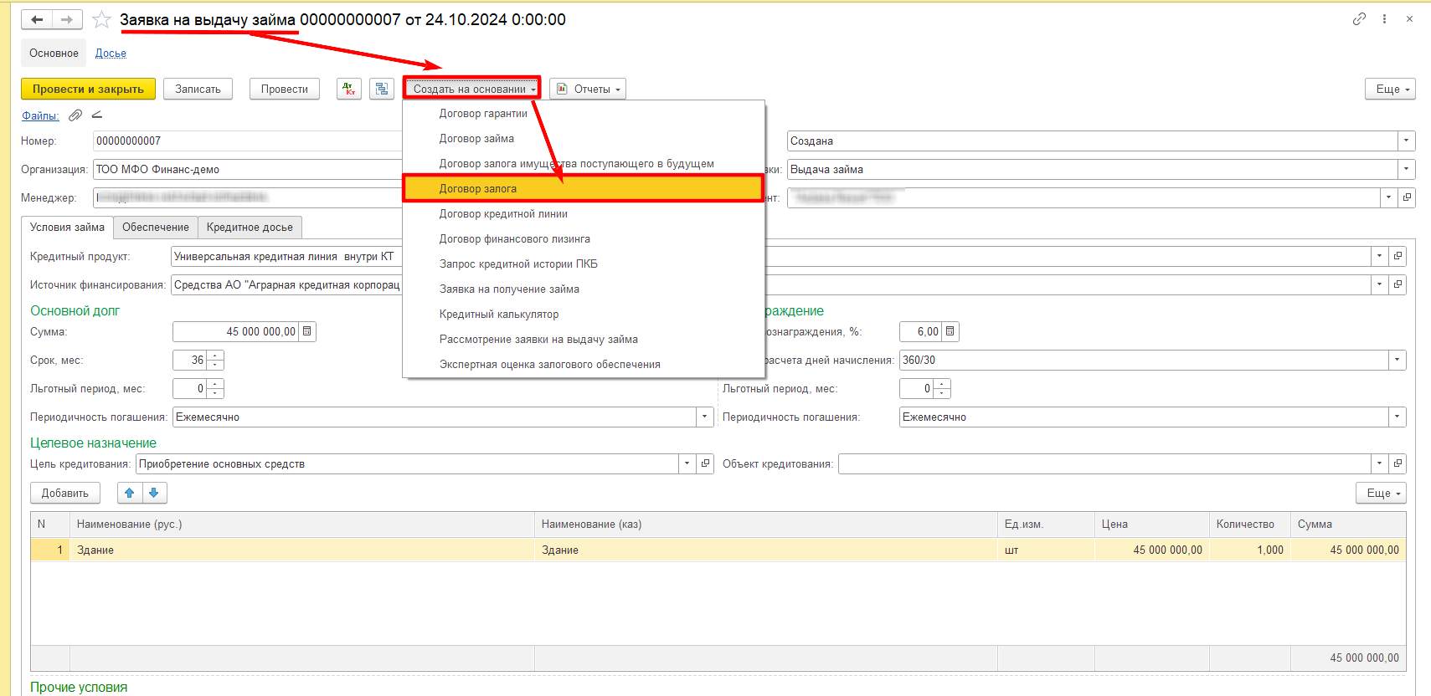Expand the Цель кредитования dropdown arrow
This screenshot has height=696, width=1431.
coord(687,463)
